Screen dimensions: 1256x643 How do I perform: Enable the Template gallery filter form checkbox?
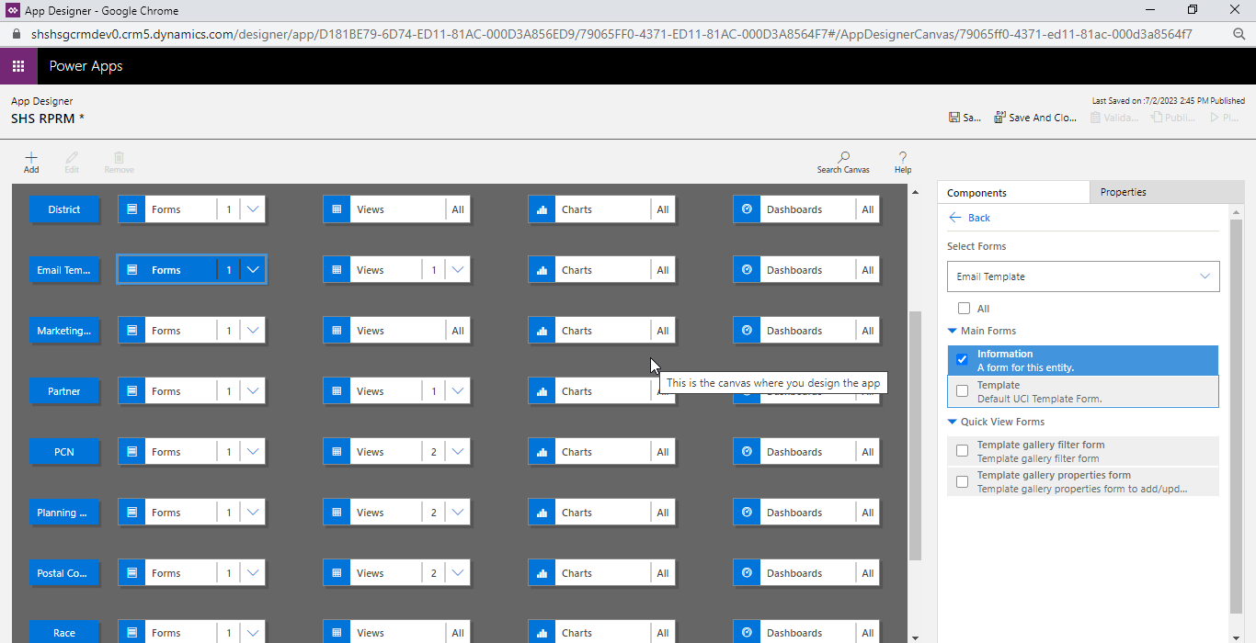[x=962, y=450]
